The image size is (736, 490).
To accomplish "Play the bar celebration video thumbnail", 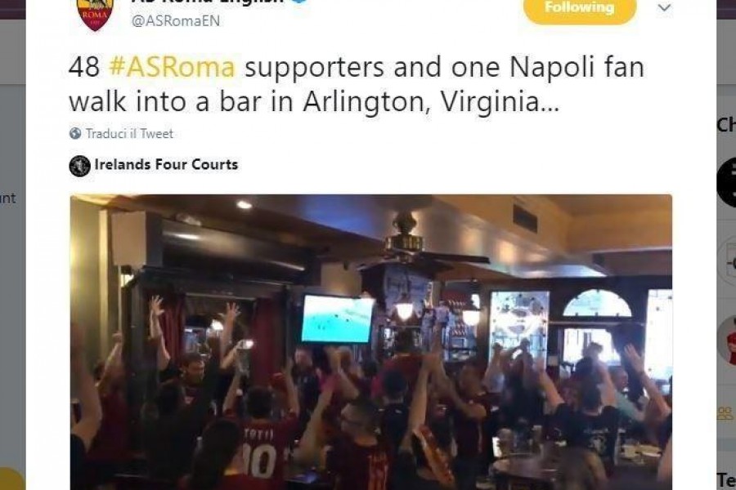I will coord(370,342).
